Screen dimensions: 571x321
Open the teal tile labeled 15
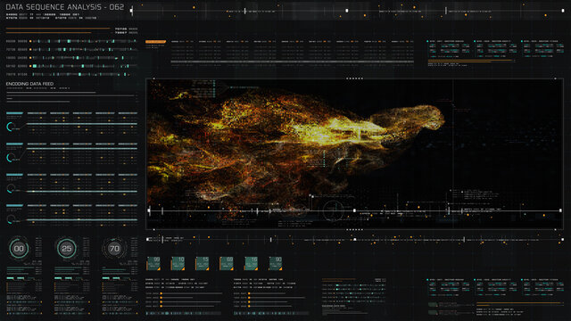click(x=203, y=263)
